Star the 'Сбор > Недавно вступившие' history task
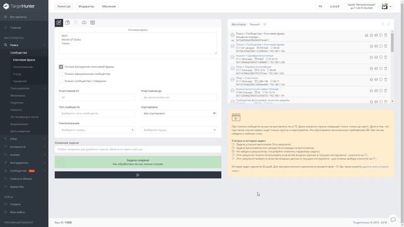 pos(371,69)
